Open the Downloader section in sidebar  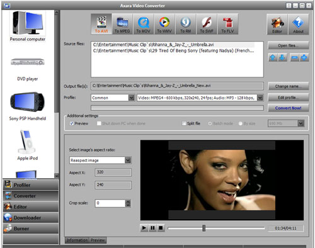31,218
